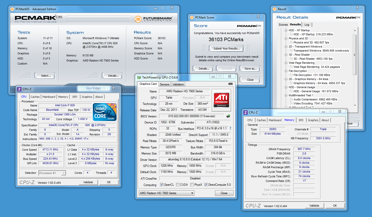Click Validate in CPU-Z Memory window

(314, 206)
